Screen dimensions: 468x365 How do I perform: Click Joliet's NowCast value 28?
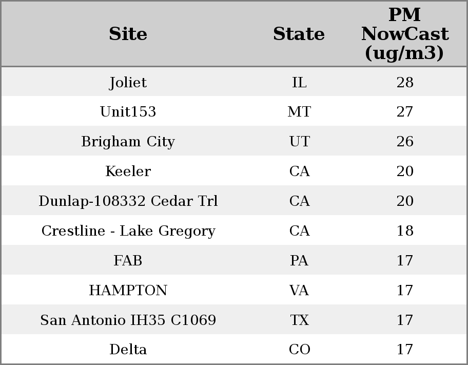(405, 82)
